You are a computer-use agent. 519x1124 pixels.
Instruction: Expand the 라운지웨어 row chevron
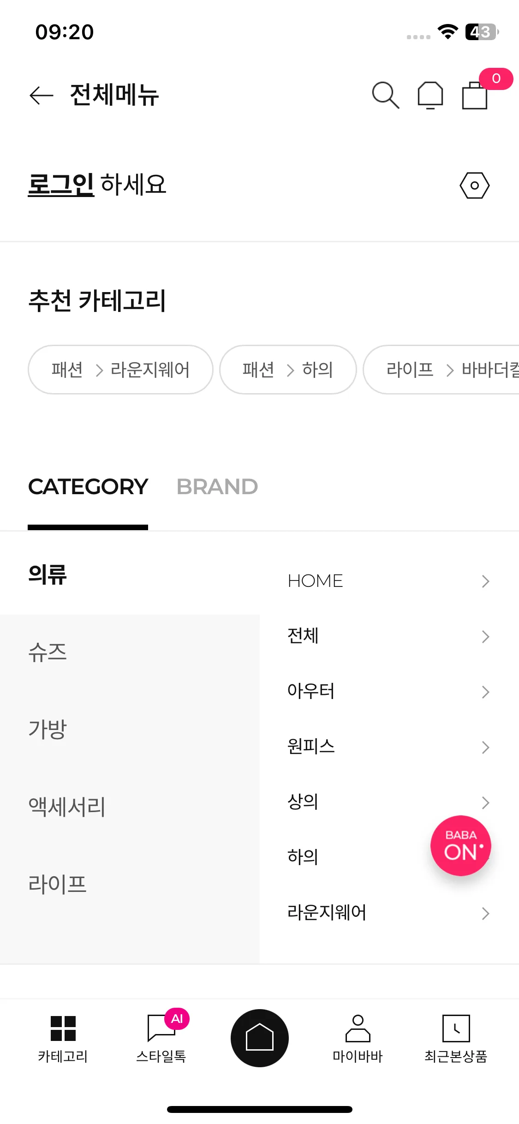tap(485, 913)
